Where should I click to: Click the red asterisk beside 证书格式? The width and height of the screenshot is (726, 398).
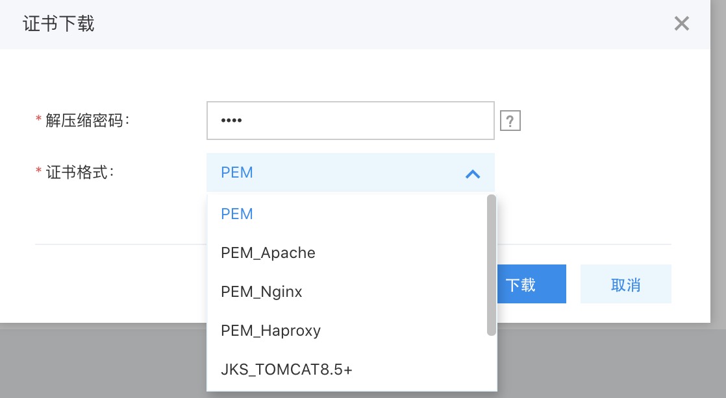(x=38, y=172)
